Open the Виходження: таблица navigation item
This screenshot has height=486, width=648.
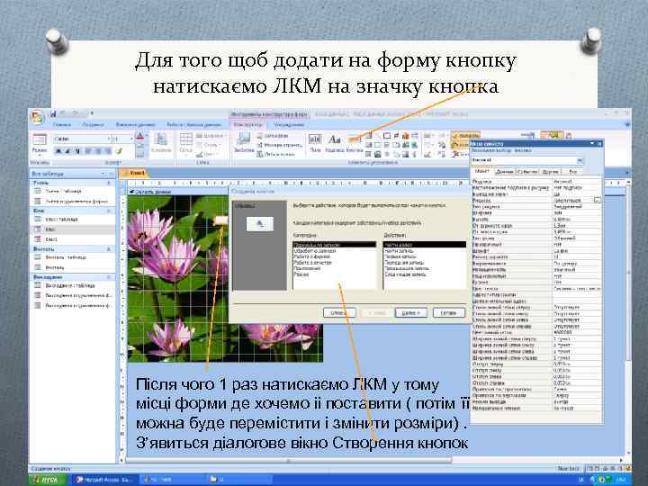point(70,285)
